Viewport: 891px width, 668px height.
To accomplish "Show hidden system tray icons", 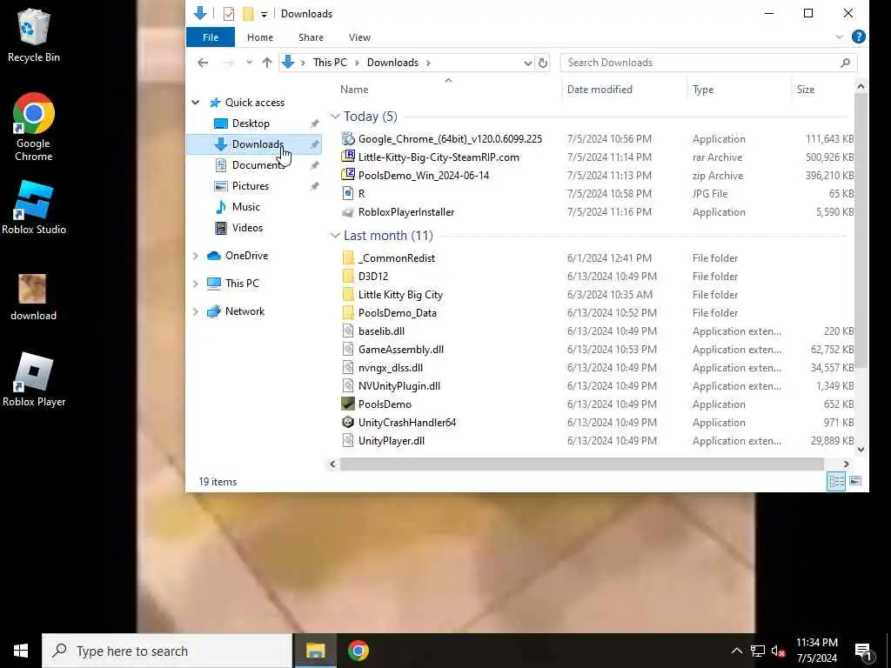I will [736, 651].
